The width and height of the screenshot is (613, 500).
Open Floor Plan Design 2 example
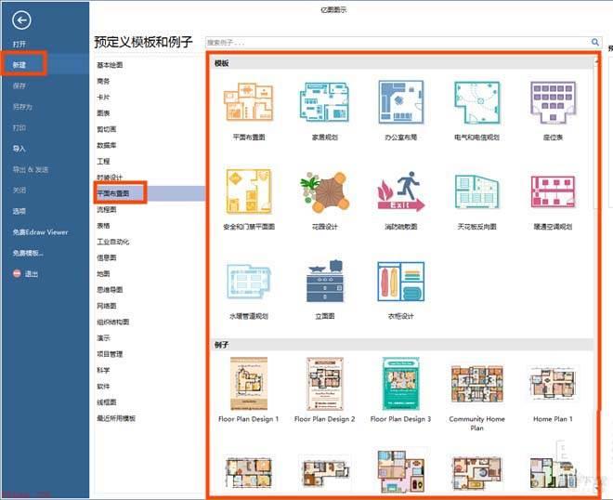324,384
